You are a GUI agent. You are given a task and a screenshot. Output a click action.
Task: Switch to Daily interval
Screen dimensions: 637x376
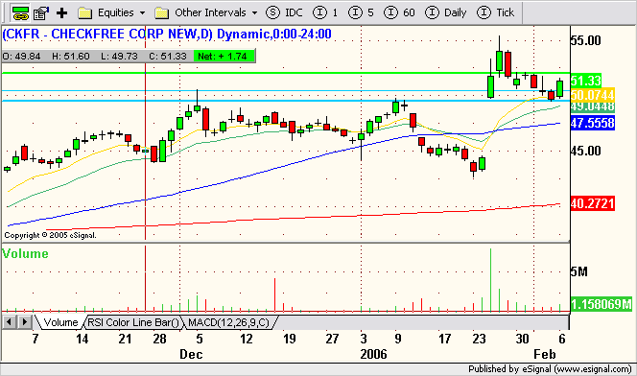tap(446, 13)
